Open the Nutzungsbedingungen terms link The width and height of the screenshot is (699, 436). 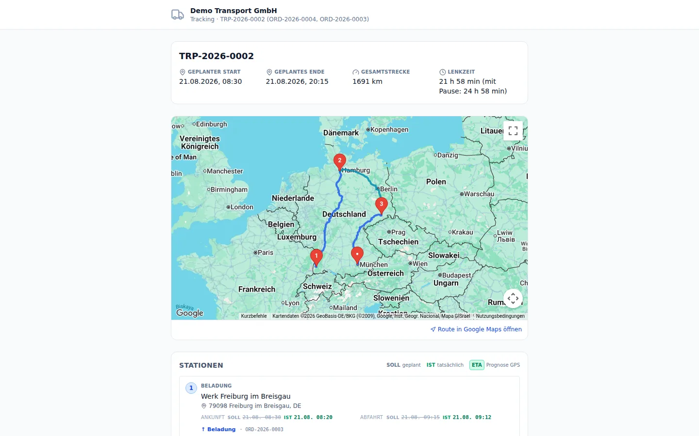pyautogui.click(x=500, y=316)
